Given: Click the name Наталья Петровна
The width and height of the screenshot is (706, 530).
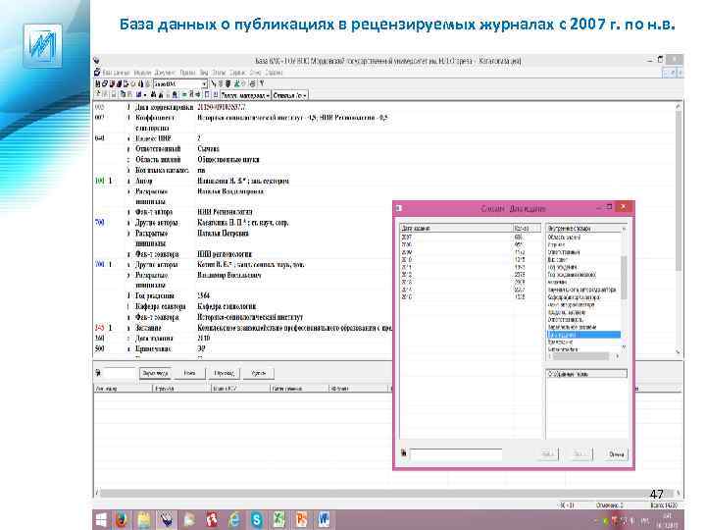Looking at the screenshot, I should point(223,233).
